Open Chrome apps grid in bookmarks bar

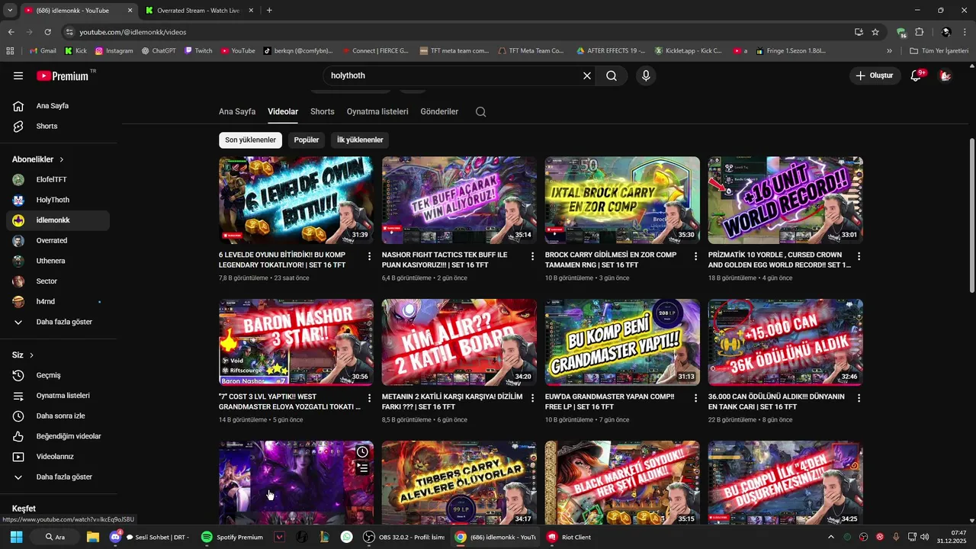coord(10,51)
